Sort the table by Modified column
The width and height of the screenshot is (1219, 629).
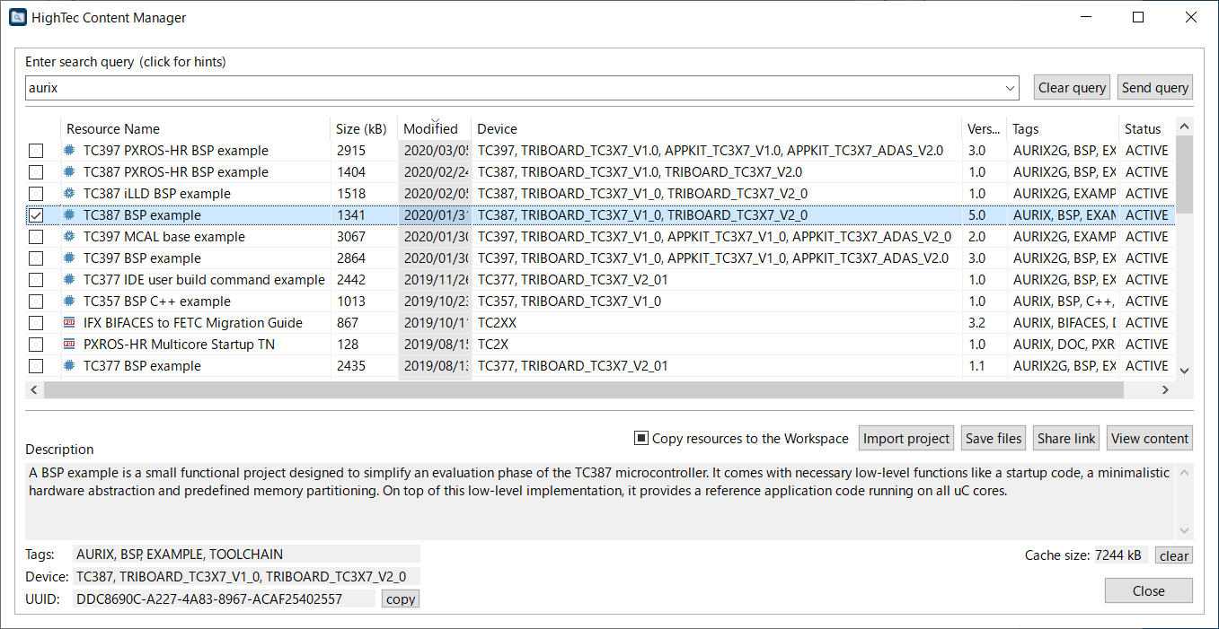tap(430, 129)
